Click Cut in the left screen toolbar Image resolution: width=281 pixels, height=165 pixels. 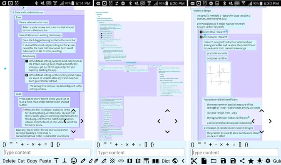tap(21, 161)
